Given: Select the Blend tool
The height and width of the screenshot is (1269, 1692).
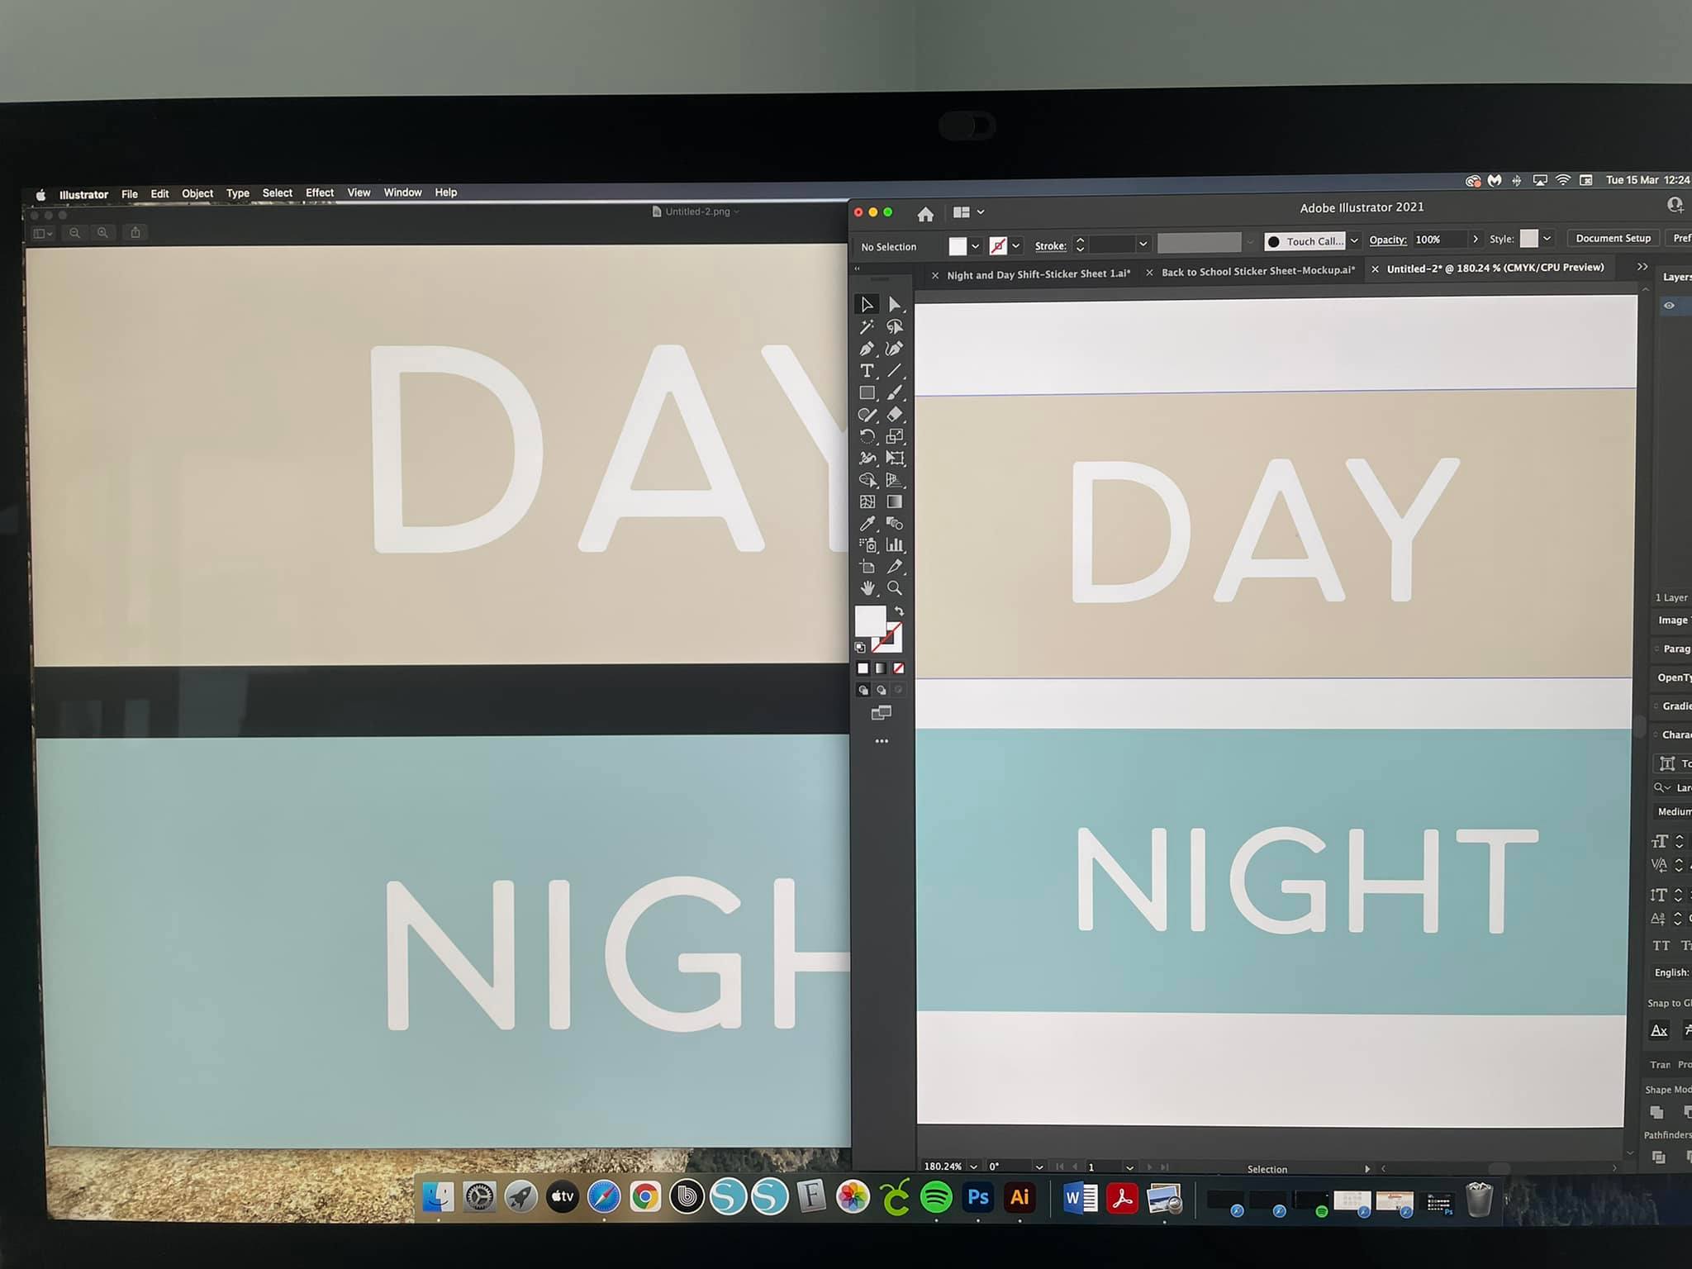Looking at the screenshot, I should pos(895,523).
